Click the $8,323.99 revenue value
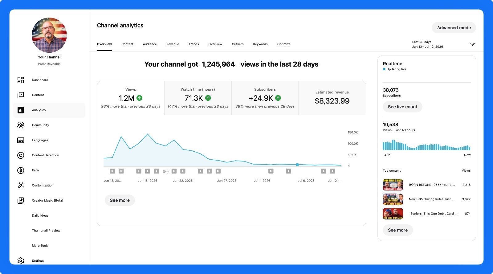This screenshot has height=274, width=493. pyautogui.click(x=332, y=101)
